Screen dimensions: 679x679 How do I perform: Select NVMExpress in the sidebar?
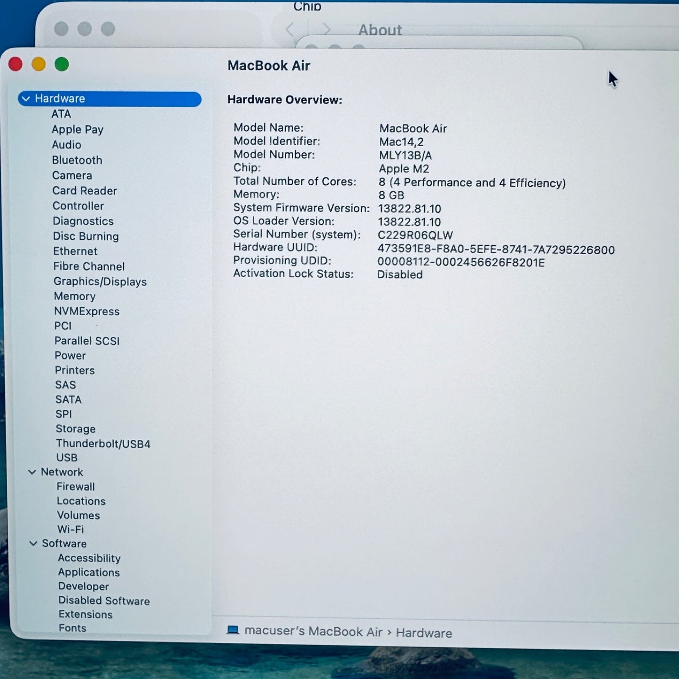pos(86,311)
